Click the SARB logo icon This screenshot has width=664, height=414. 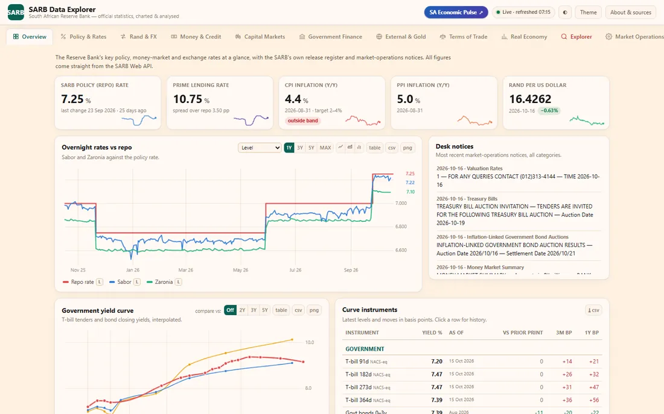[x=16, y=12]
